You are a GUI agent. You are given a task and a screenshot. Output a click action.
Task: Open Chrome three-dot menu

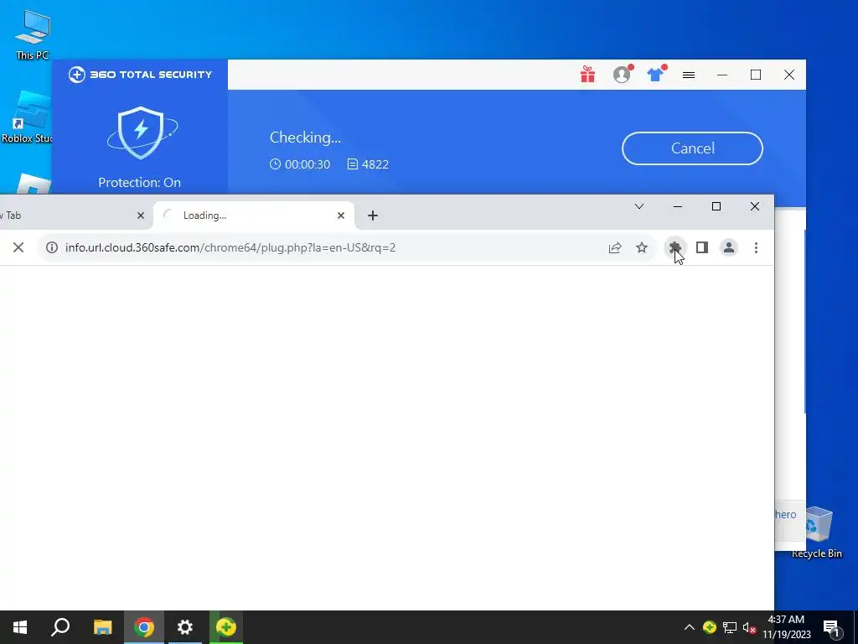tap(756, 247)
